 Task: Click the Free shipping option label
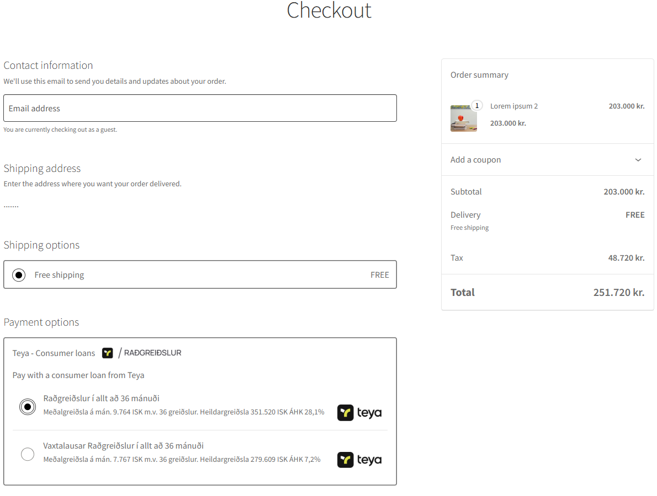(x=59, y=275)
